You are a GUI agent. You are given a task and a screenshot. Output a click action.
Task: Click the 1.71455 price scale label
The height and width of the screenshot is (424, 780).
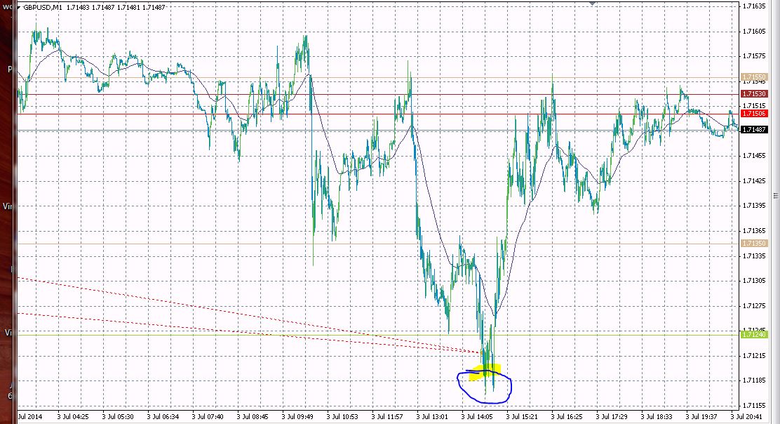tap(754, 156)
